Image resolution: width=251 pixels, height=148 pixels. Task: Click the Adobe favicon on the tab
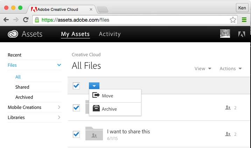pos(34,9)
